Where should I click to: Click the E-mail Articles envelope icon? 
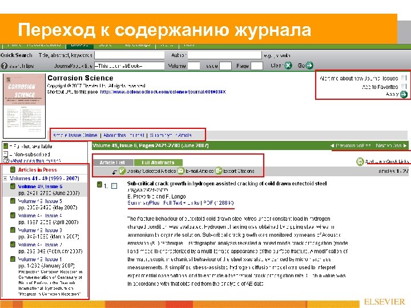(x=180, y=171)
